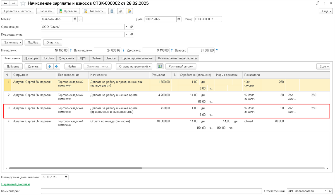Switch to the Пособия tab

coord(48,58)
